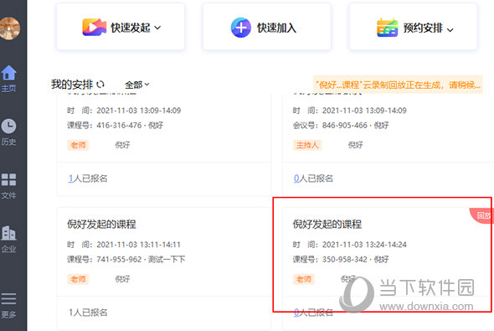Screen dimensions: 494x331
Task: Refresh the 我的安排 list
Action: [x=100, y=84]
